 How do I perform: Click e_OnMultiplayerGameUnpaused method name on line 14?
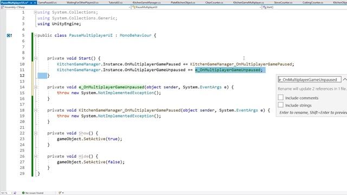coord(111,87)
